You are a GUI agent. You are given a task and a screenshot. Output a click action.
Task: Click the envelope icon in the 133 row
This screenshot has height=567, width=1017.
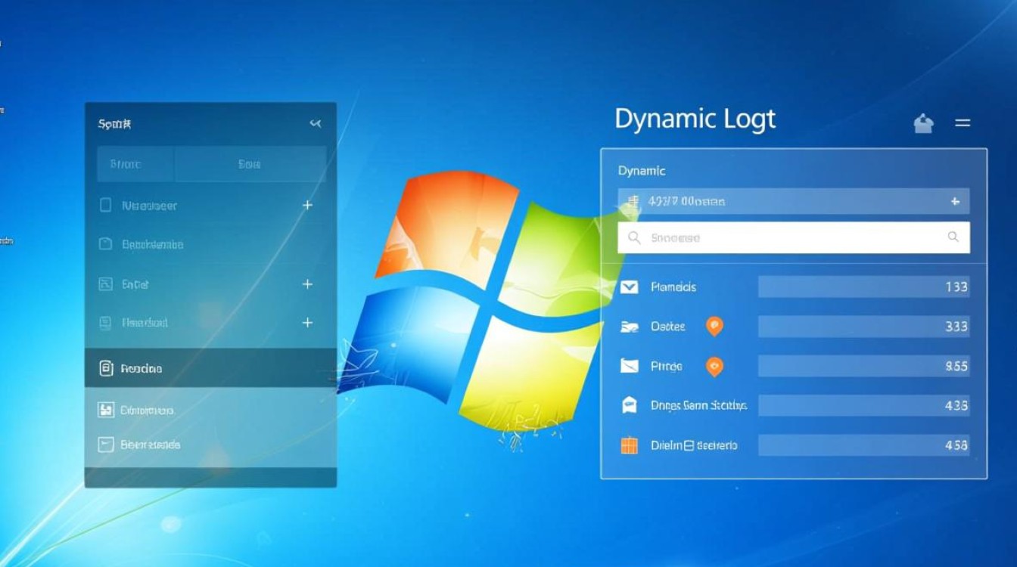click(x=629, y=287)
